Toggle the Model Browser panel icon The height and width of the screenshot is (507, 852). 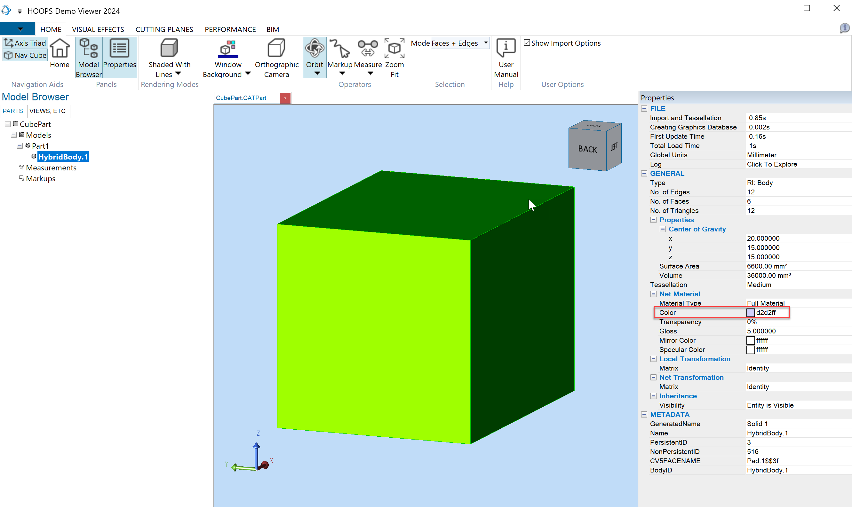tap(89, 49)
